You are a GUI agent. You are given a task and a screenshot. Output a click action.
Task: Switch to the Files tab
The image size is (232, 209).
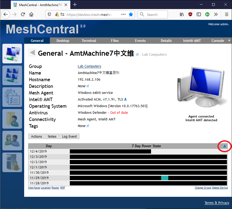pos(115,41)
